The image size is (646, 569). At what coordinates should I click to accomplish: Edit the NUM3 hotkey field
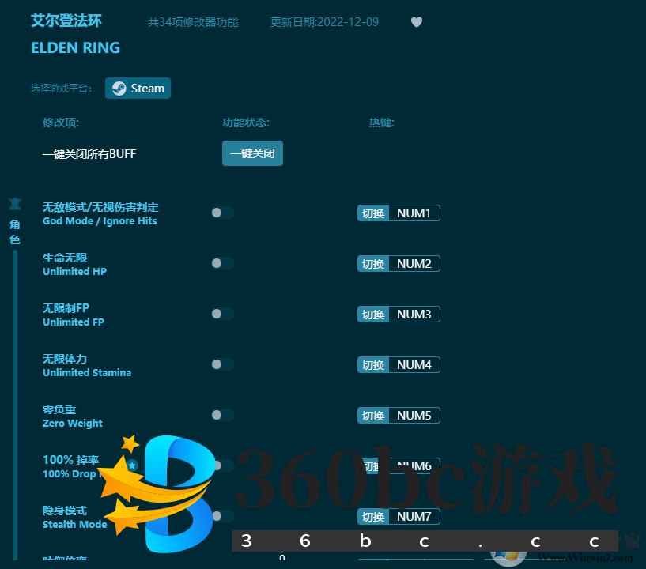414,315
